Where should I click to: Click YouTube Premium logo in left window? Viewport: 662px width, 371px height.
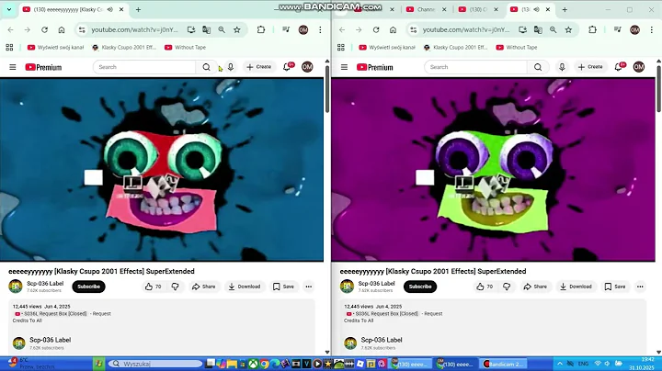pyautogui.click(x=43, y=67)
